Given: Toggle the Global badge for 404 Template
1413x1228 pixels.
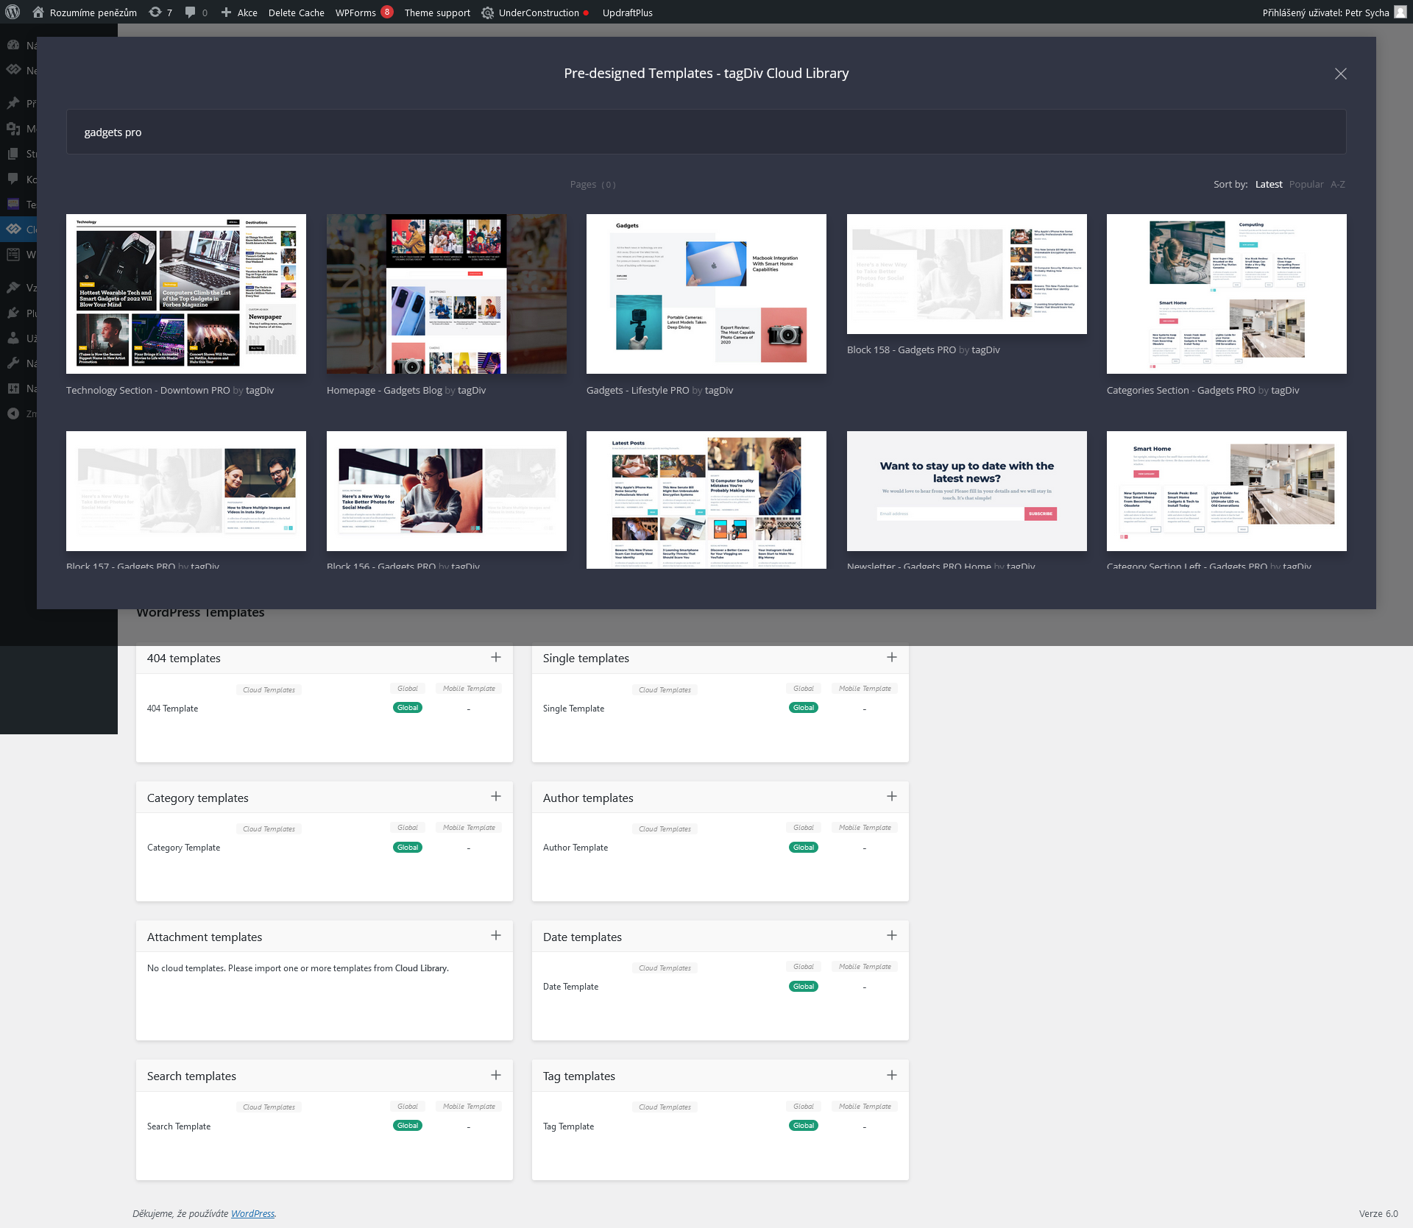Looking at the screenshot, I should point(408,708).
